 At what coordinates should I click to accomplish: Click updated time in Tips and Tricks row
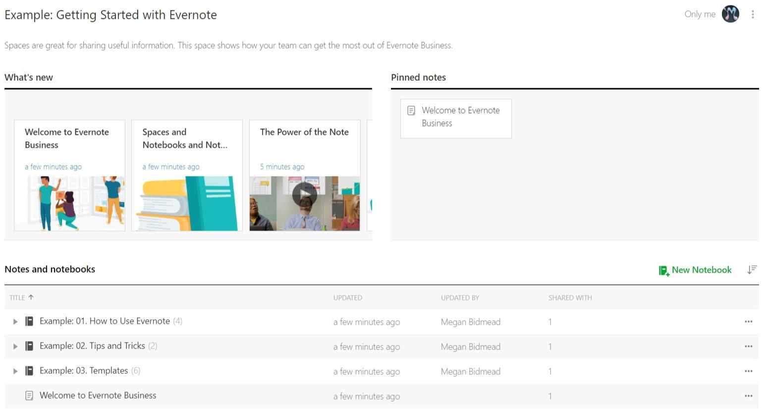click(367, 347)
